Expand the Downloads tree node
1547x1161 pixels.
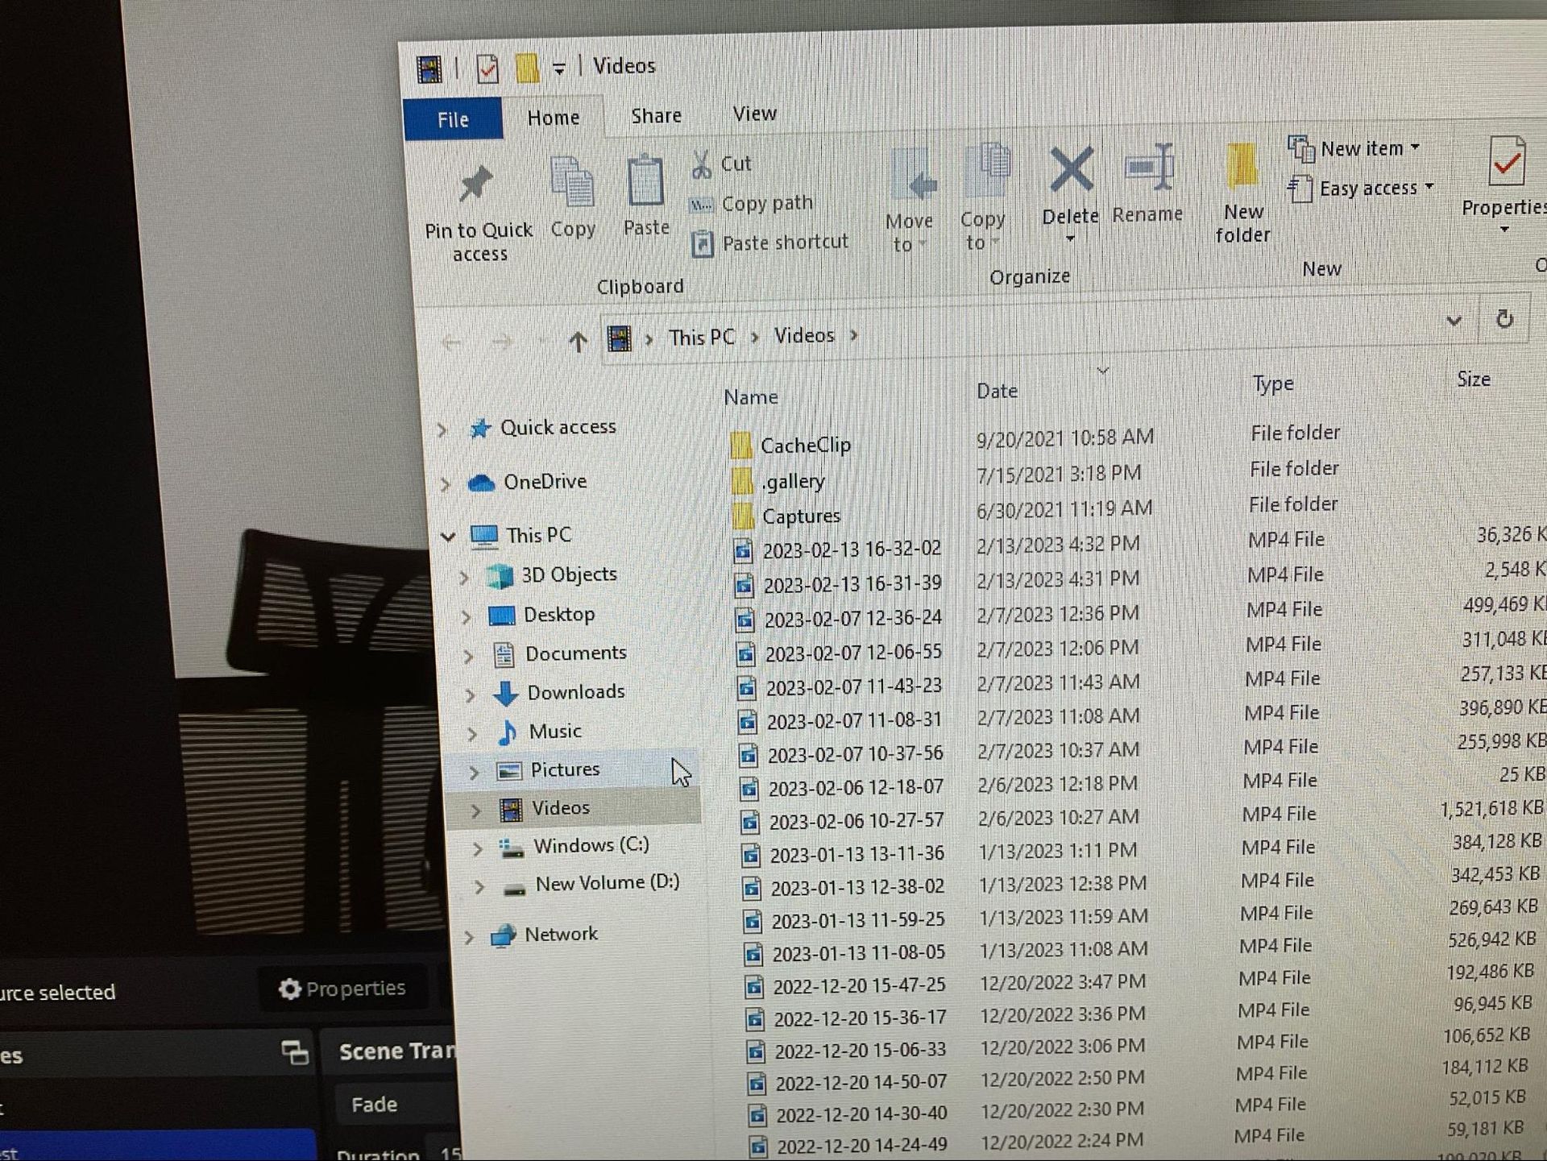pos(470,695)
